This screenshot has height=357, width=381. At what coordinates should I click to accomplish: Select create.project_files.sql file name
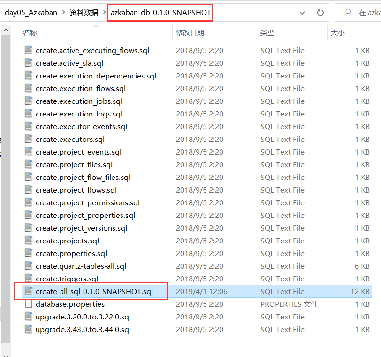pyautogui.click(x=74, y=164)
